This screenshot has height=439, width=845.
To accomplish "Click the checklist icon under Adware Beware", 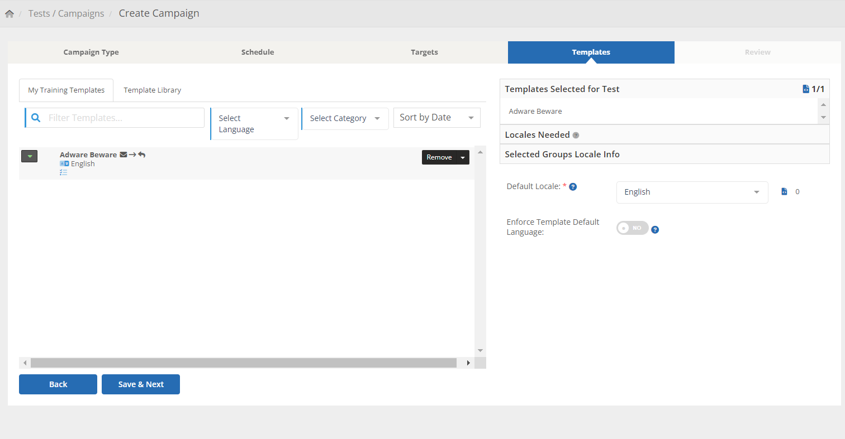I will pyautogui.click(x=64, y=173).
